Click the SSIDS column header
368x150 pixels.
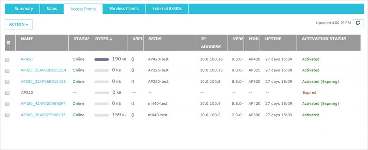(x=155, y=39)
